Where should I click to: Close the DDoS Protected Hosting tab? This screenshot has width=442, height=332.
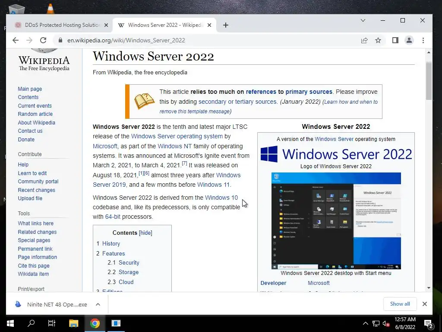(x=106, y=25)
